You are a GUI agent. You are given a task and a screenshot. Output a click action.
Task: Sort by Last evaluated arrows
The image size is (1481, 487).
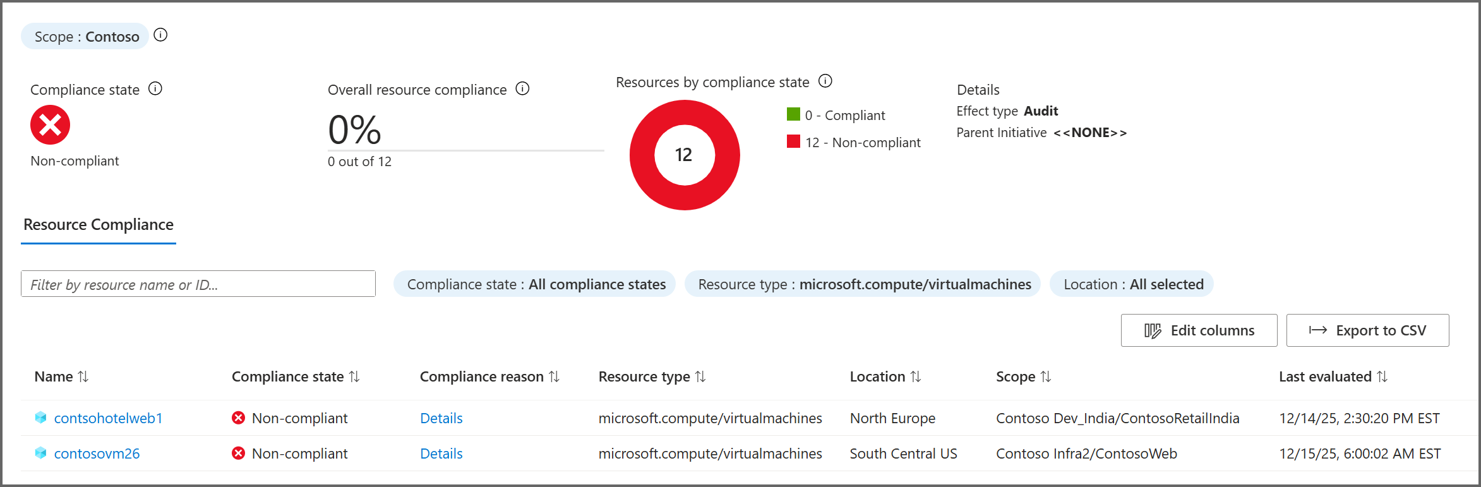coord(1382,377)
